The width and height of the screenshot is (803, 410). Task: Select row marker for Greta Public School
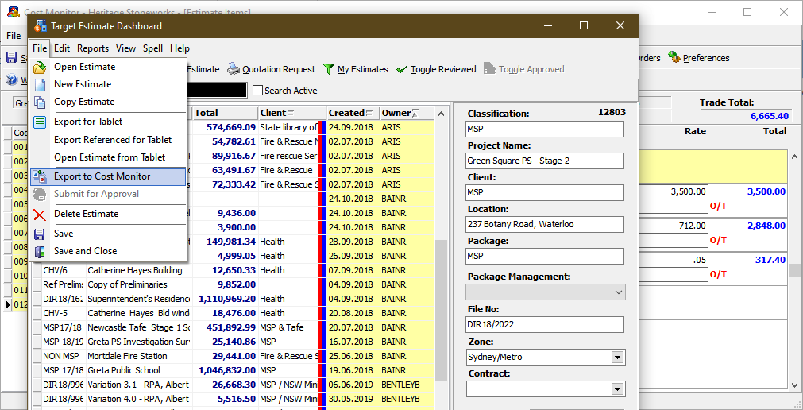coord(37,371)
